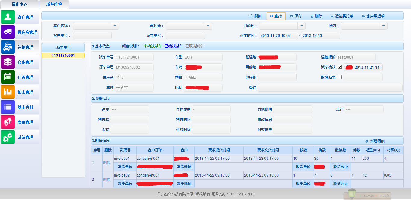Open 报表管理 bar chart icon

tap(8, 92)
